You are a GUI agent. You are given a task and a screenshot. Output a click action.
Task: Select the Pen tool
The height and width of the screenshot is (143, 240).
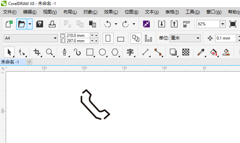(65, 52)
